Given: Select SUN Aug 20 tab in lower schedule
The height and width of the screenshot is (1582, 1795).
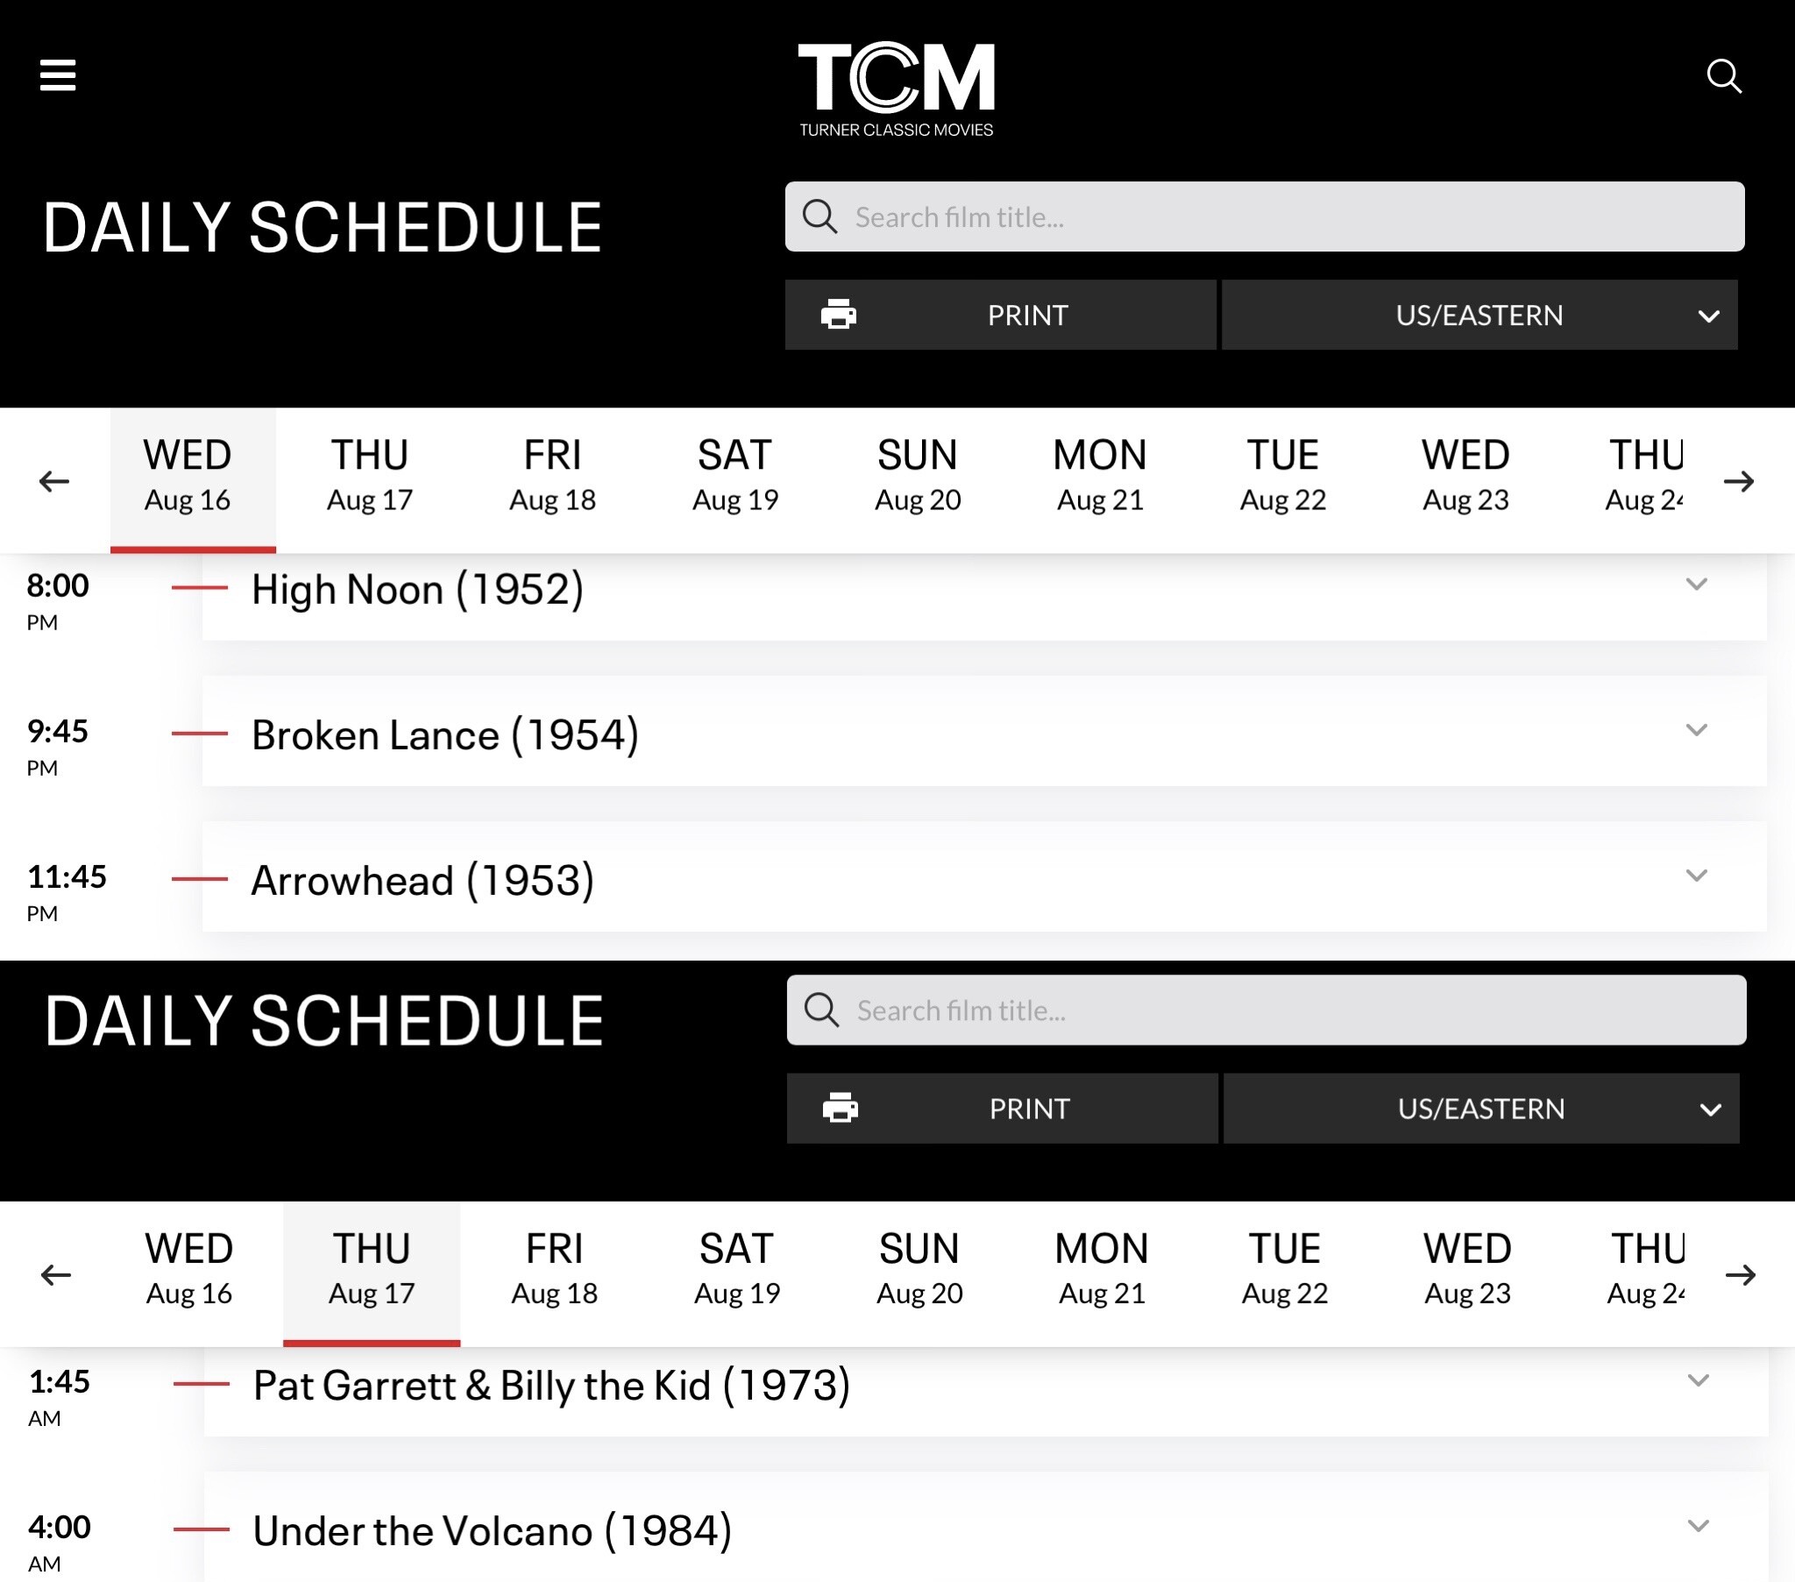Looking at the screenshot, I should click(919, 1270).
